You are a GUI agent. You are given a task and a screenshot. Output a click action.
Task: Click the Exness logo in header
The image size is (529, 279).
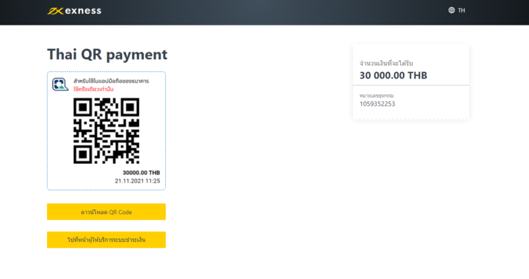click(74, 11)
